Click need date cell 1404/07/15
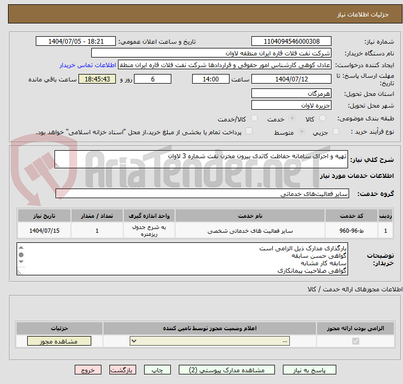Viewport: 403px width, 384px height. [x=44, y=231]
